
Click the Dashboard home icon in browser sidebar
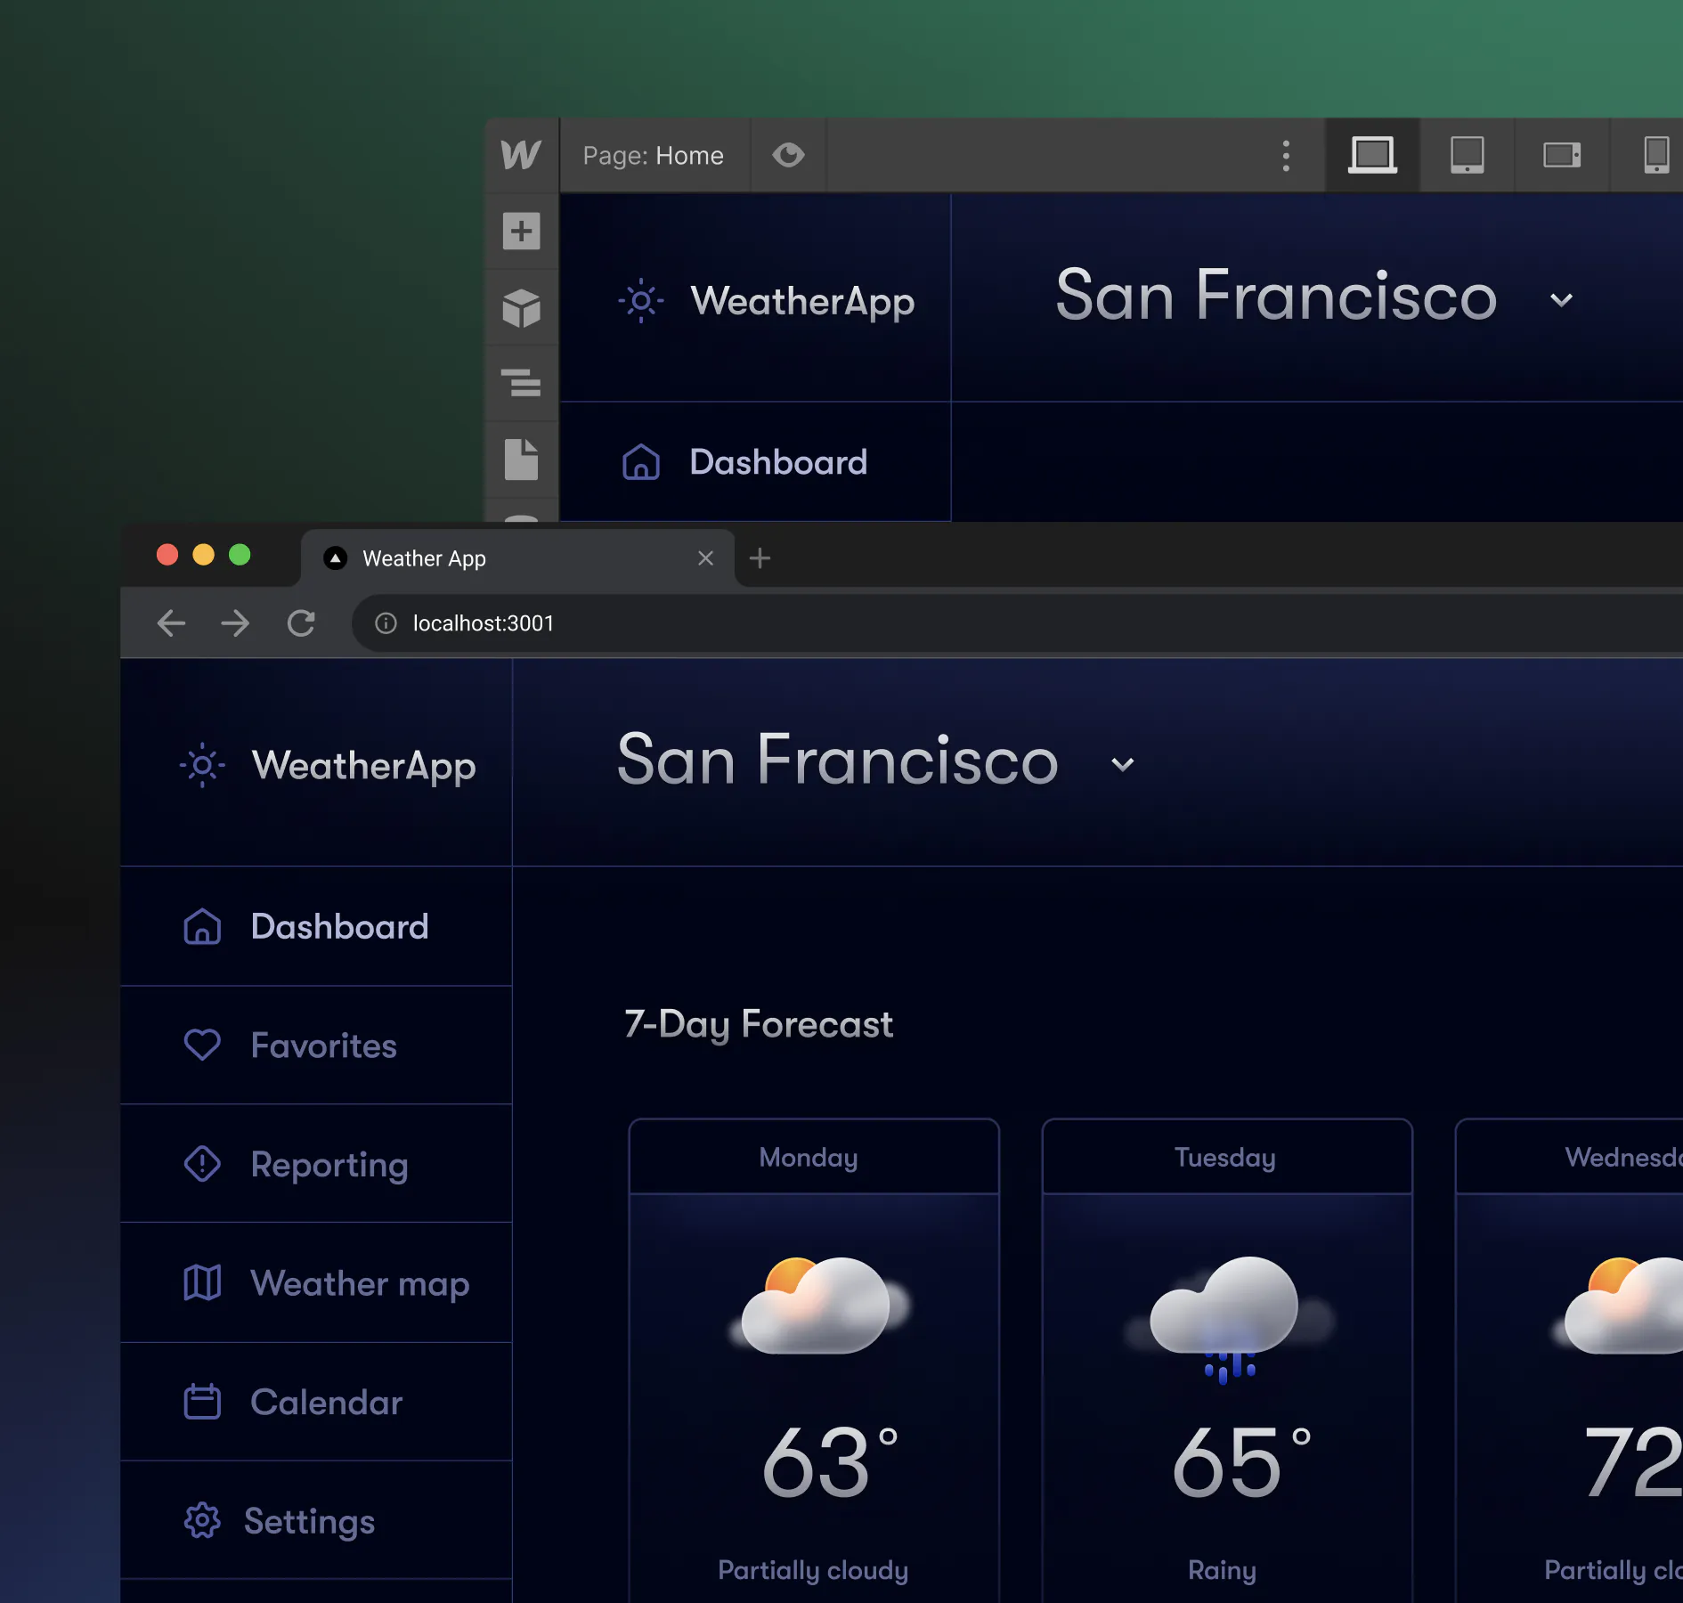[202, 926]
